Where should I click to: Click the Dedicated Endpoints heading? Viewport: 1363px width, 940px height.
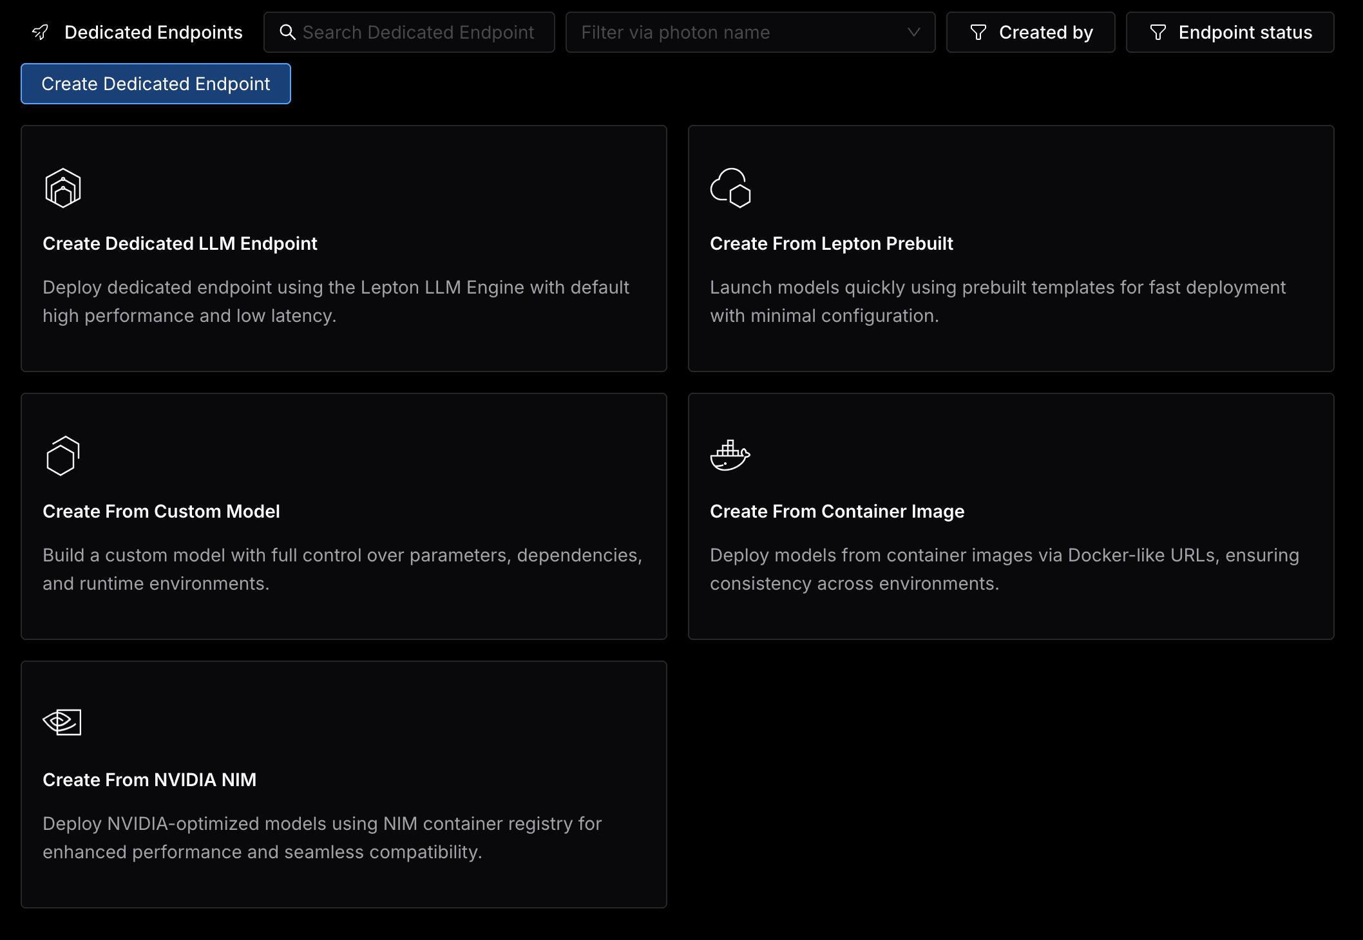coord(153,32)
